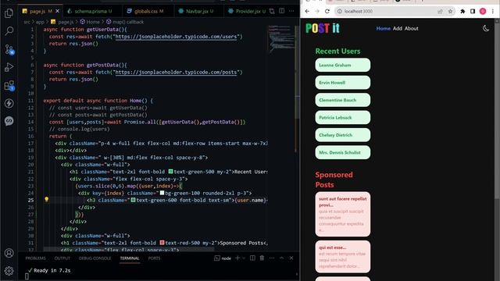The height and width of the screenshot is (281, 500).
Task: Go forward in the browser
Action: click(317, 11)
